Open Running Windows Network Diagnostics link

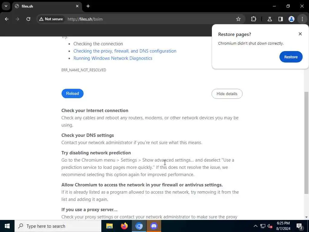[x=113, y=58]
